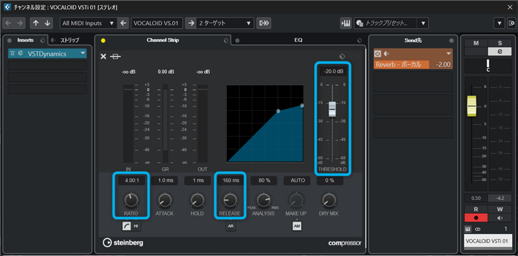This screenshot has height=256, width=518.
Task: Click the Reverb - ボーカル send level bar
Action: pyautogui.click(x=413, y=65)
